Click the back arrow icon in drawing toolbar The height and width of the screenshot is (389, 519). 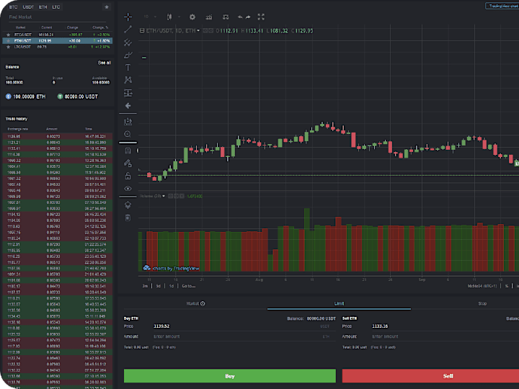[x=128, y=105]
